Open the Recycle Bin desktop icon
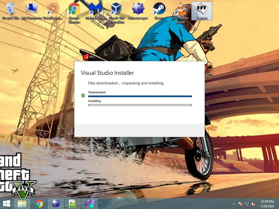This screenshot has height=209, width=279. pyautogui.click(x=10, y=11)
